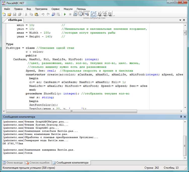Click the editor horizontal scrollbar thumb
The height and width of the screenshot is (172, 189).
[72, 111]
